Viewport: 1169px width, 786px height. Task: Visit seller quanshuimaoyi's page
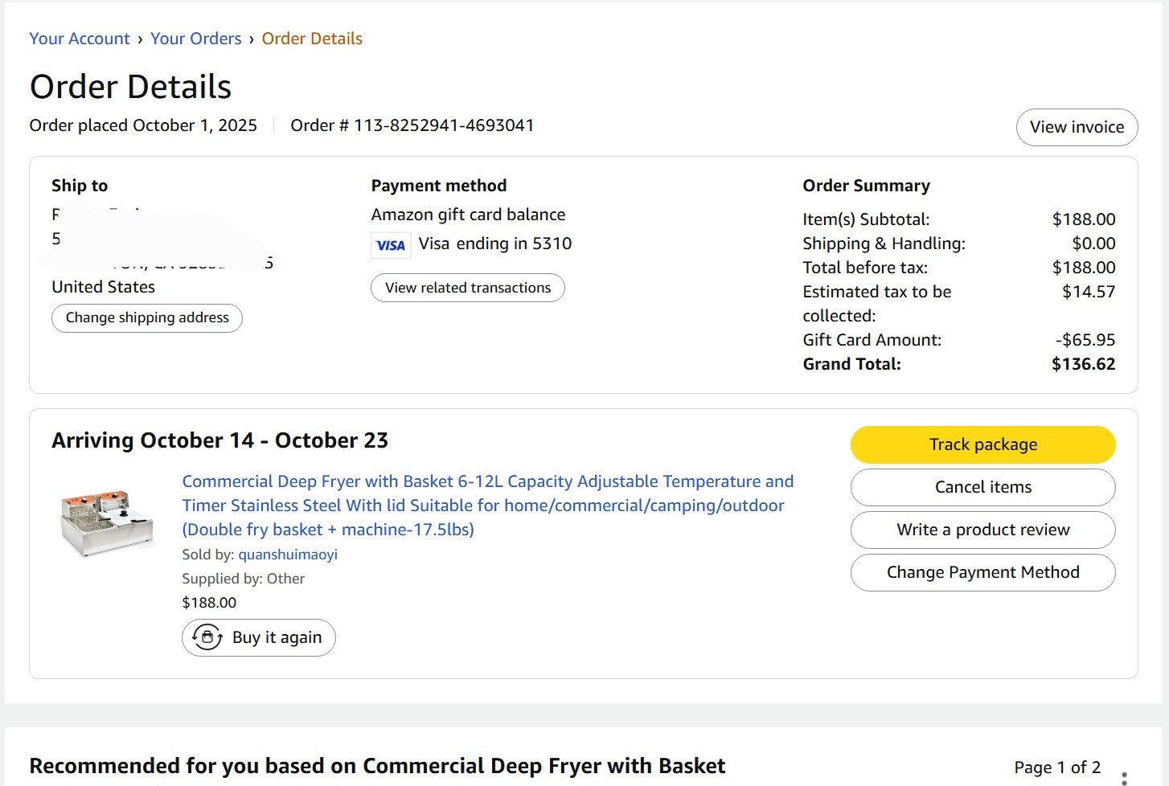coord(288,555)
